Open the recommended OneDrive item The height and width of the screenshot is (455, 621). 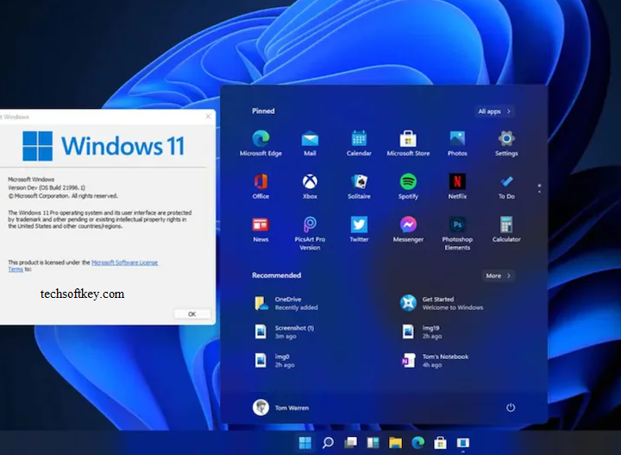[x=286, y=303]
